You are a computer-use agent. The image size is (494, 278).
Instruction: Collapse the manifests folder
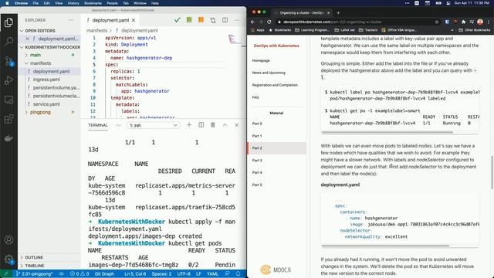[41, 63]
